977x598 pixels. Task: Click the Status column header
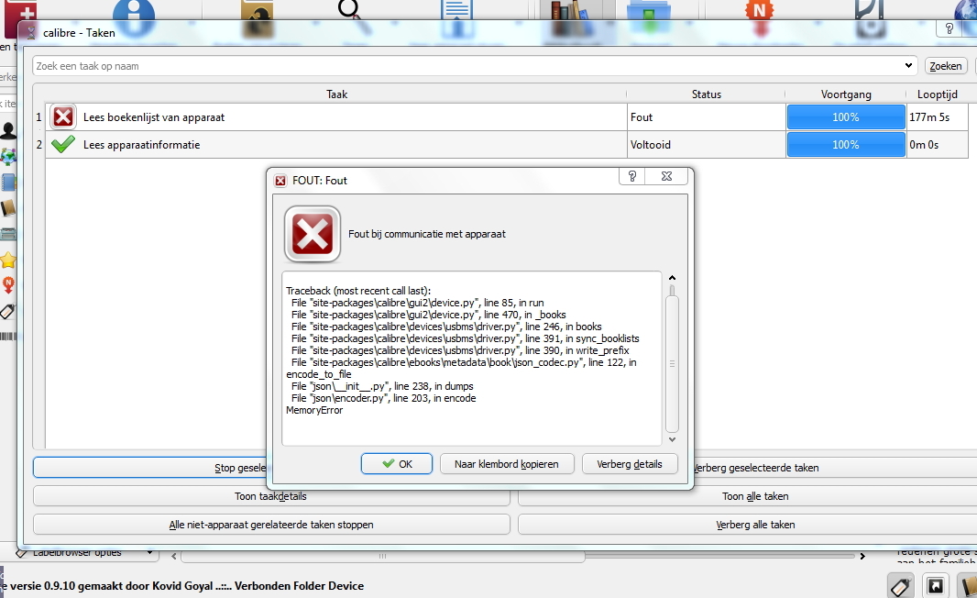[x=706, y=94]
